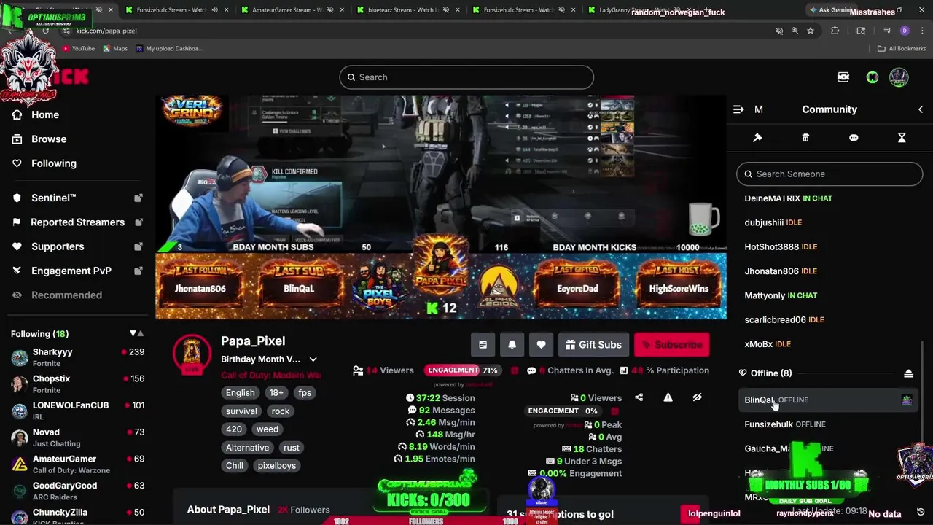Collapse the Community panel with the left chevron
The width and height of the screenshot is (933, 525).
point(921,109)
